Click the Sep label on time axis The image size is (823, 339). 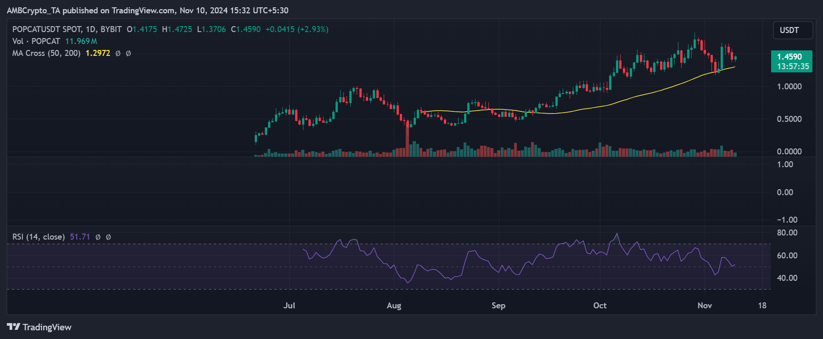point(498,306)
